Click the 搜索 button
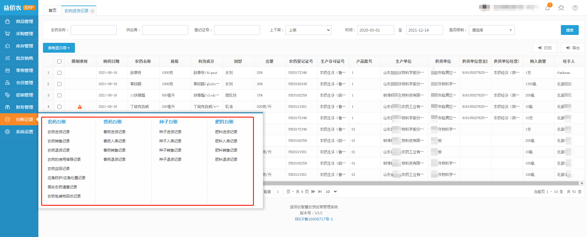The image size is (587, 237). point(570,30)
